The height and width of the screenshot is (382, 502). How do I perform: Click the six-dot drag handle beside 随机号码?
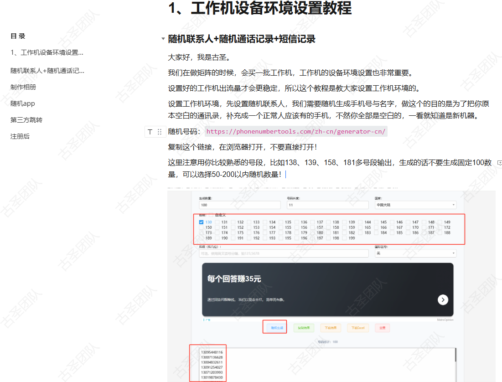tap(160, 132)
